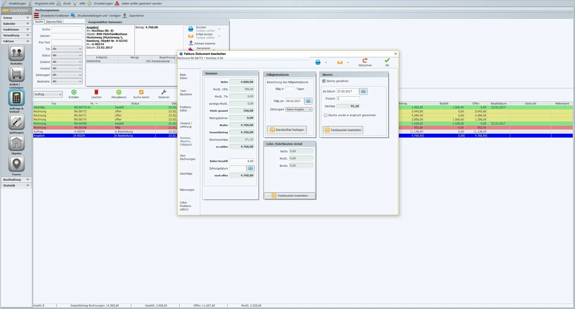Open Aufträge & Verkauf calculator icon
This screenshot has width=575, height=309.
pos(17,98)
